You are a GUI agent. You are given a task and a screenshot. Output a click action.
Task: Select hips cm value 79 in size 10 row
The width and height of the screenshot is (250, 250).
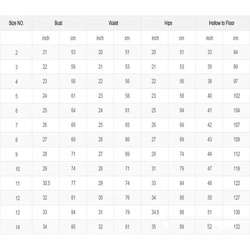(182, 168)
